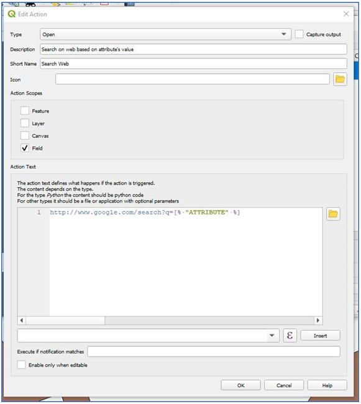Enable the Capture output checkbox

(x=299, y=34)
